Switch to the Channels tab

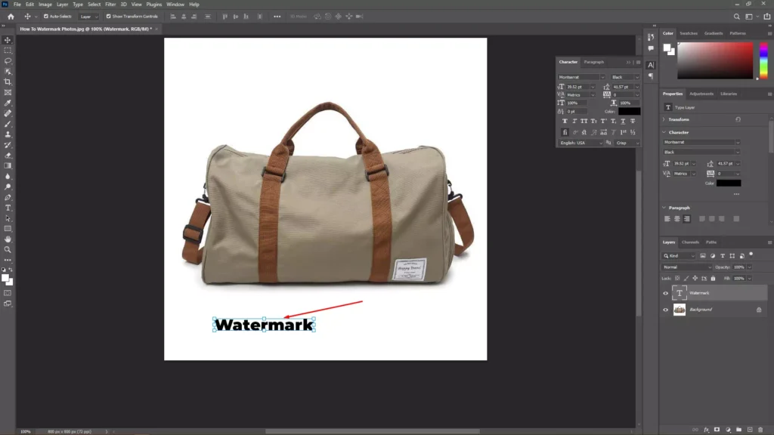pos(690,242)
